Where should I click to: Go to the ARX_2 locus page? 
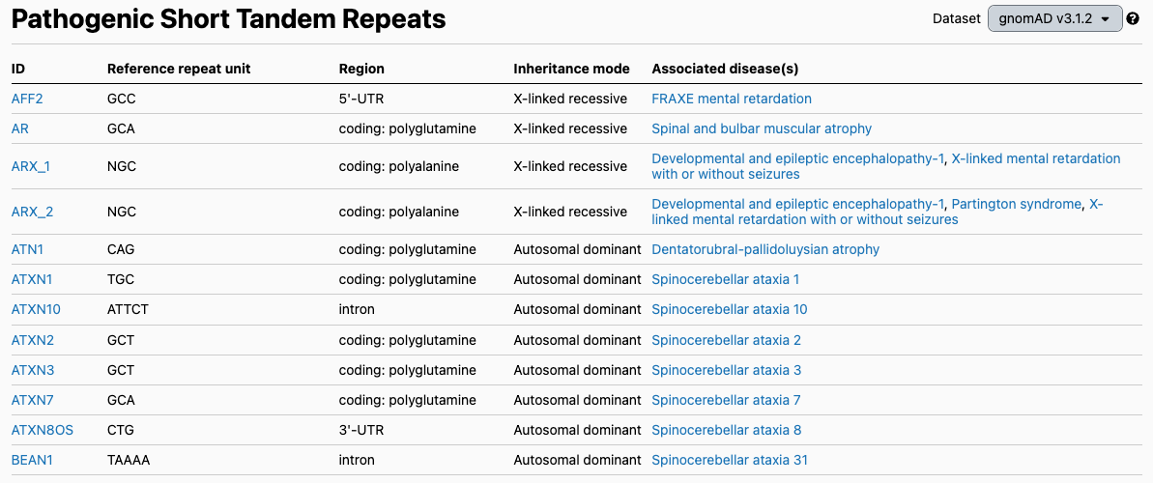coord(32,212)
